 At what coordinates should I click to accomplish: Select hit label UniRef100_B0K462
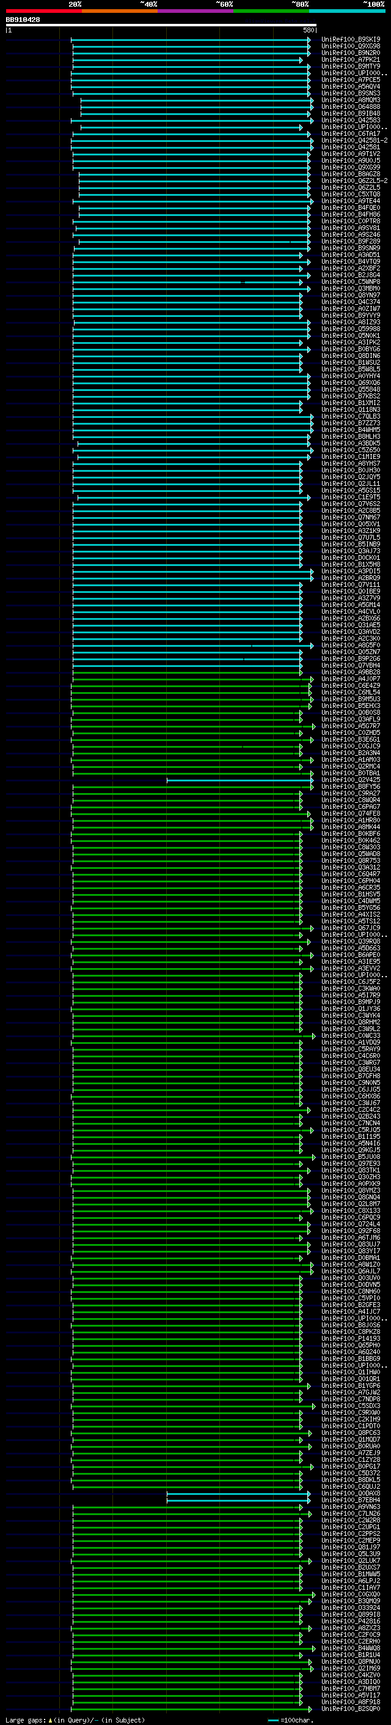(x=350, y=840)
